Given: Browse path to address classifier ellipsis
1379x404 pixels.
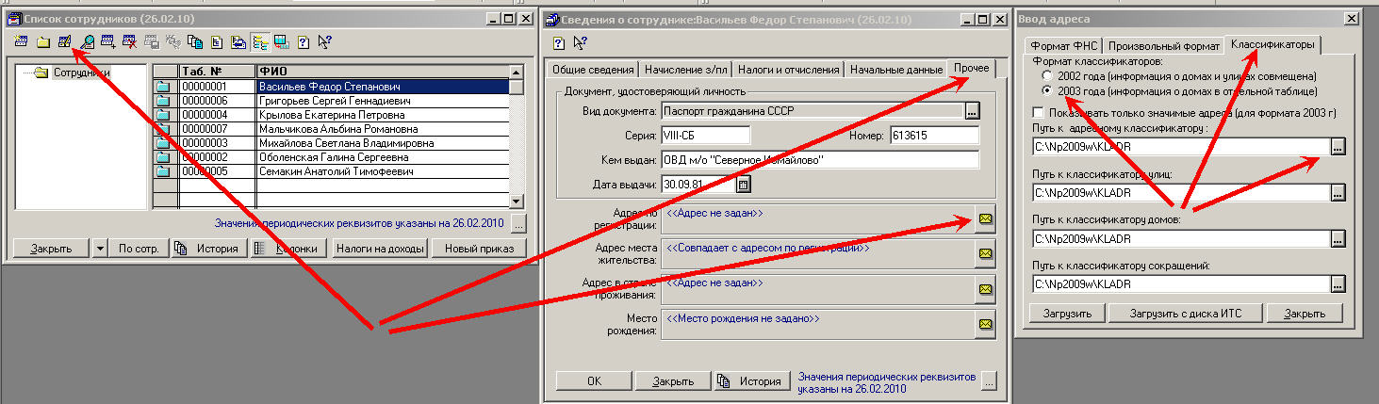Looking at the screenshot, I should tap(1338, 146).
